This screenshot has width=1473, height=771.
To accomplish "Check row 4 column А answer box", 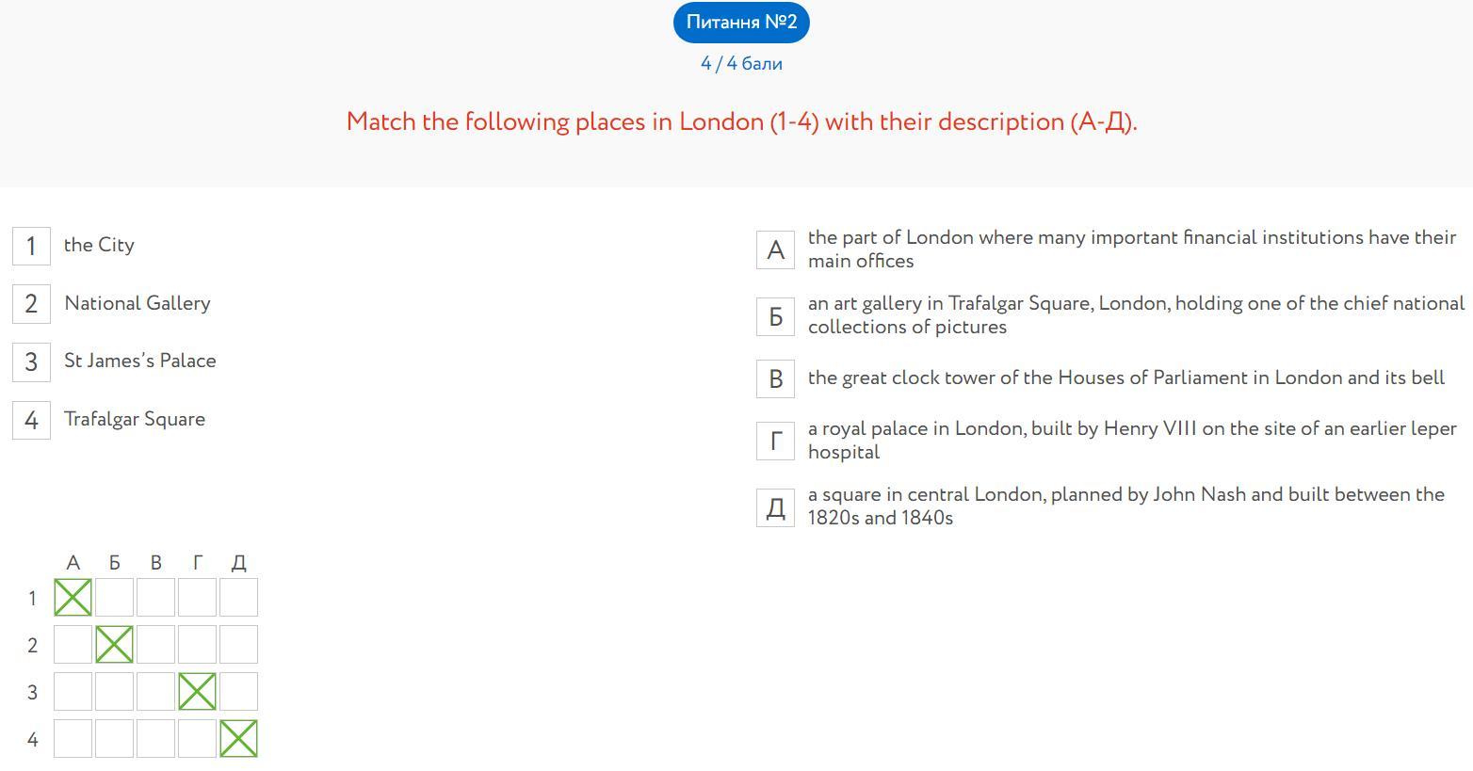I will pyautogui.click(x=73, y=739).
